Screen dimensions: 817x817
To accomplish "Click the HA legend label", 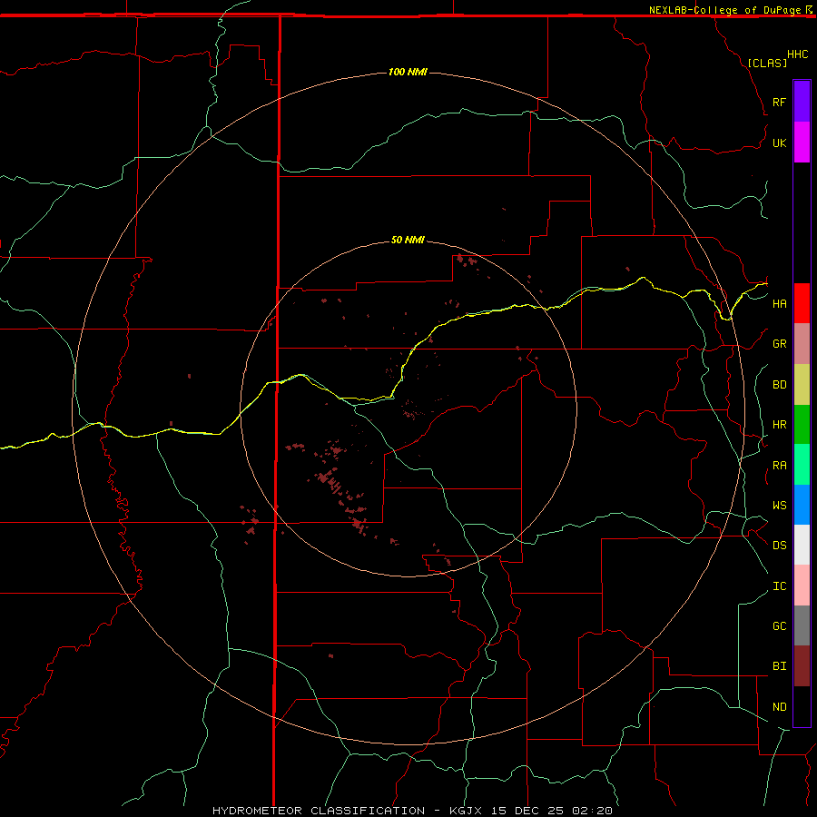I will tap(779, 303).
